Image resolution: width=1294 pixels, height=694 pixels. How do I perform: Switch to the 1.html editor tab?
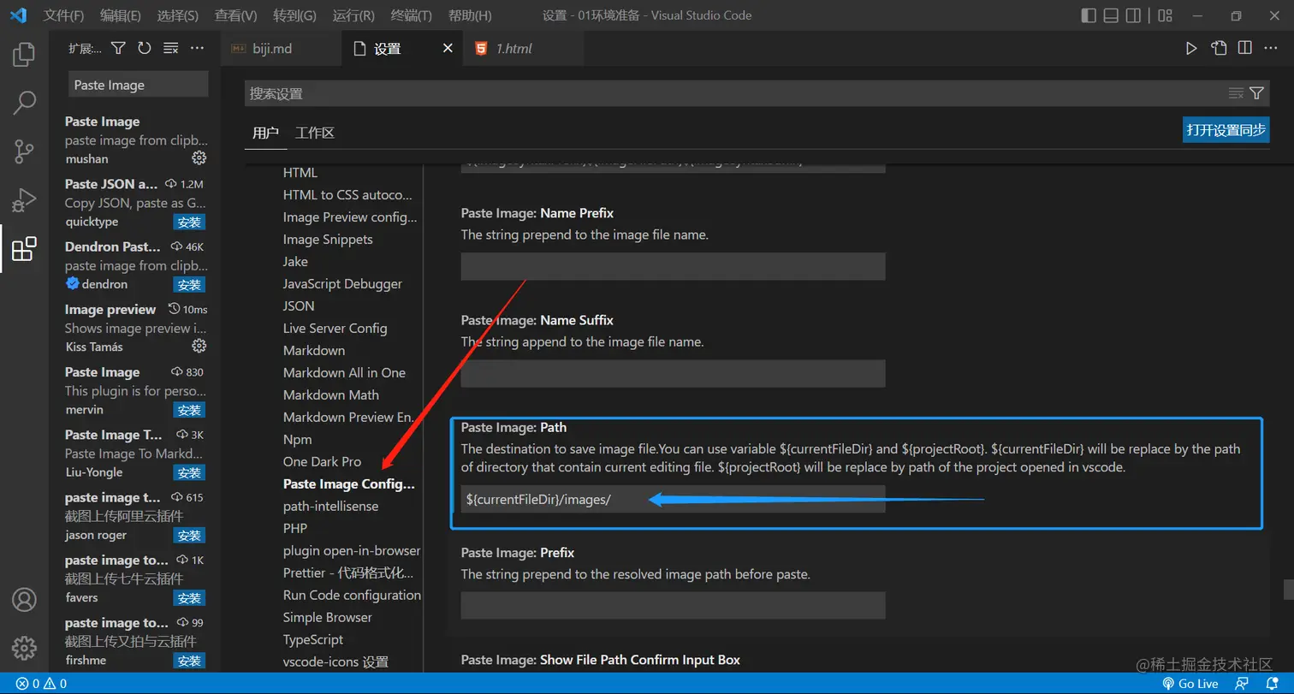coord(523,49)
